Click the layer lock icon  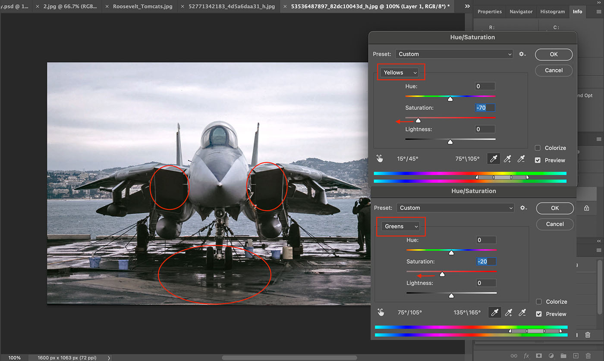pos(586,208)
